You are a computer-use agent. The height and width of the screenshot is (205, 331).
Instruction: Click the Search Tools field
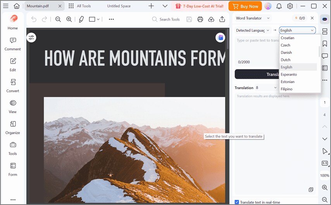(166, 19)
